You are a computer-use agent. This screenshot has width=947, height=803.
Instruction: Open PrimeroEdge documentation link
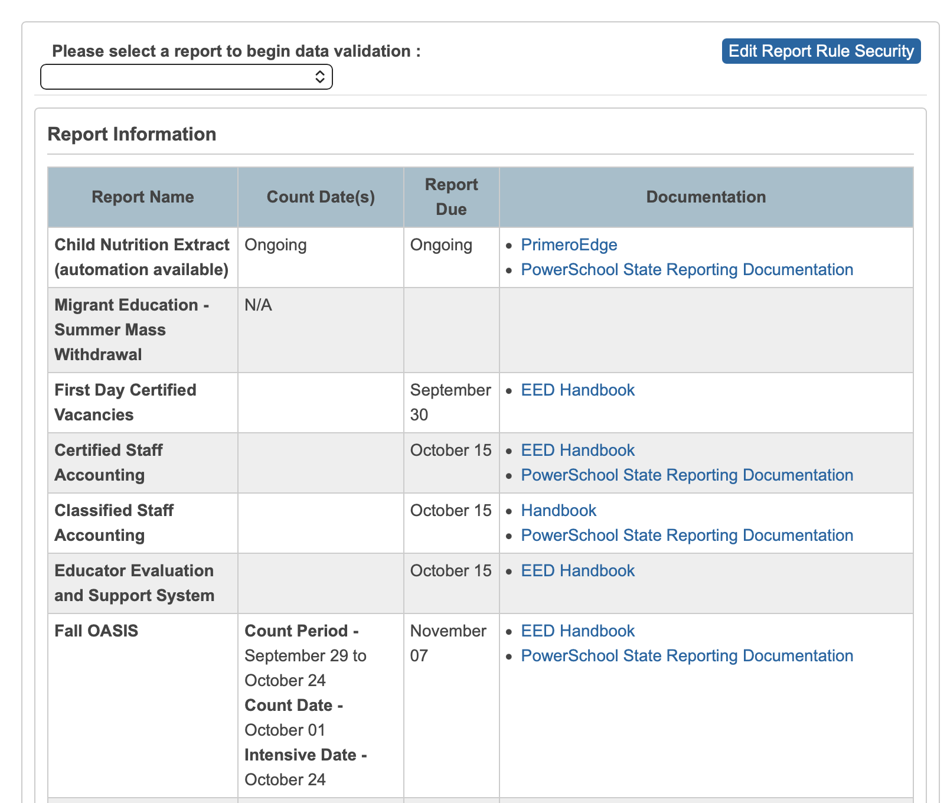click(569, 245)
